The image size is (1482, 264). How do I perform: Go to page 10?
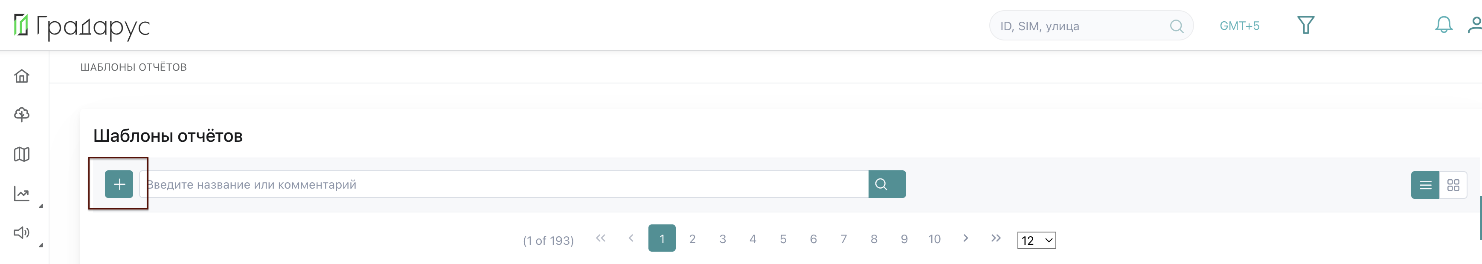click(934, 239)
